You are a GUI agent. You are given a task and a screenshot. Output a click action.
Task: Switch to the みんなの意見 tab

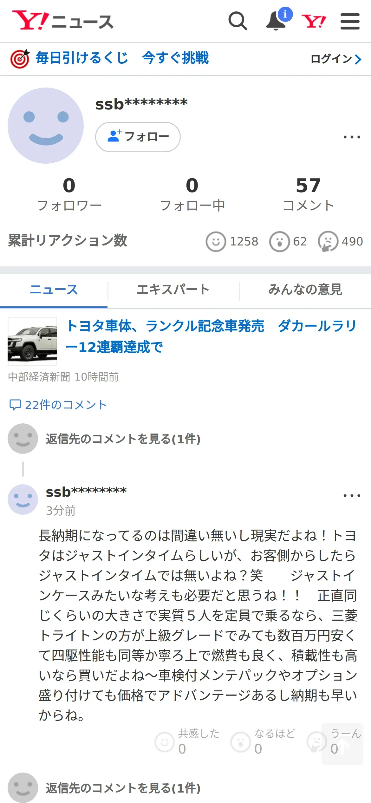305,290
